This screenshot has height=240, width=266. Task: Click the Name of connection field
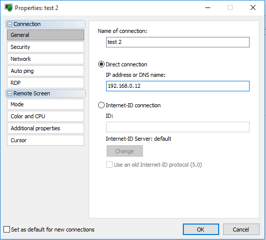178,42
